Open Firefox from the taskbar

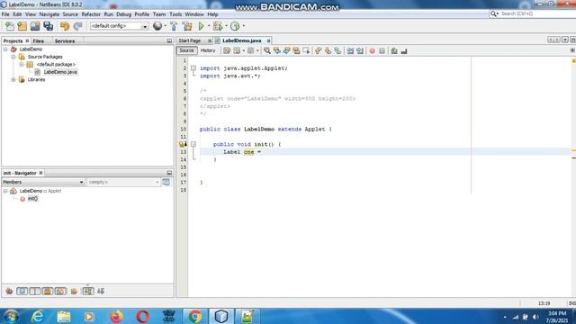click(x=116, y=316)
